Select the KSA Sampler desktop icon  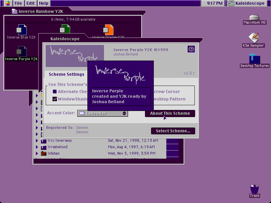[x=253, y=40]
